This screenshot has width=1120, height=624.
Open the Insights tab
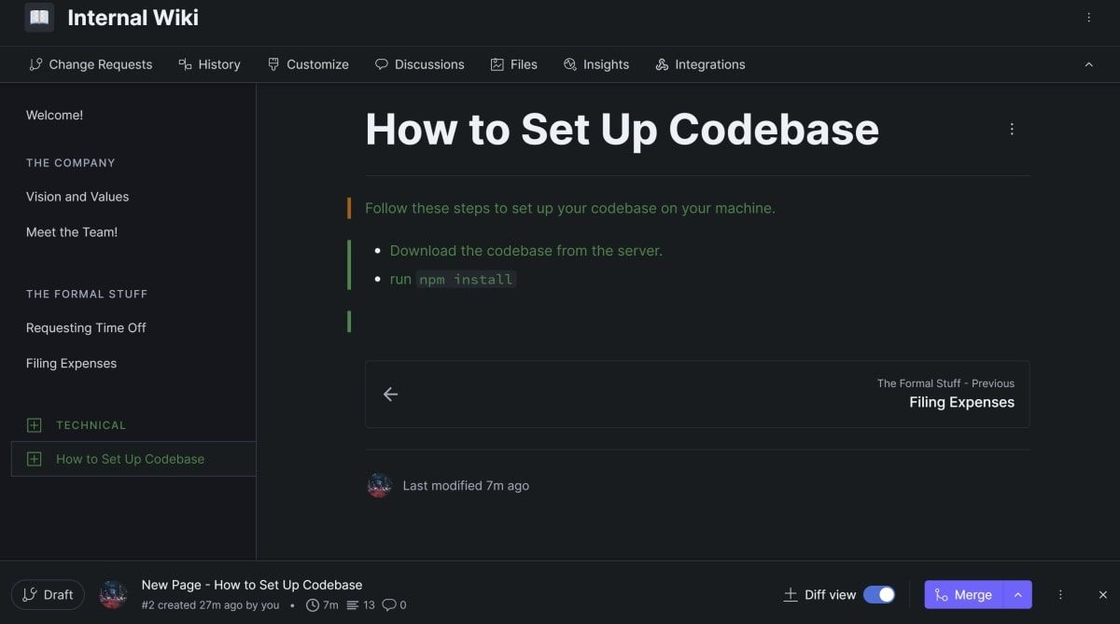596,64
